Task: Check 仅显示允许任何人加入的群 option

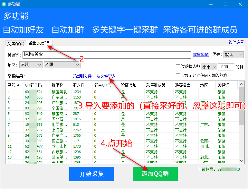Action: click(178, 75)
